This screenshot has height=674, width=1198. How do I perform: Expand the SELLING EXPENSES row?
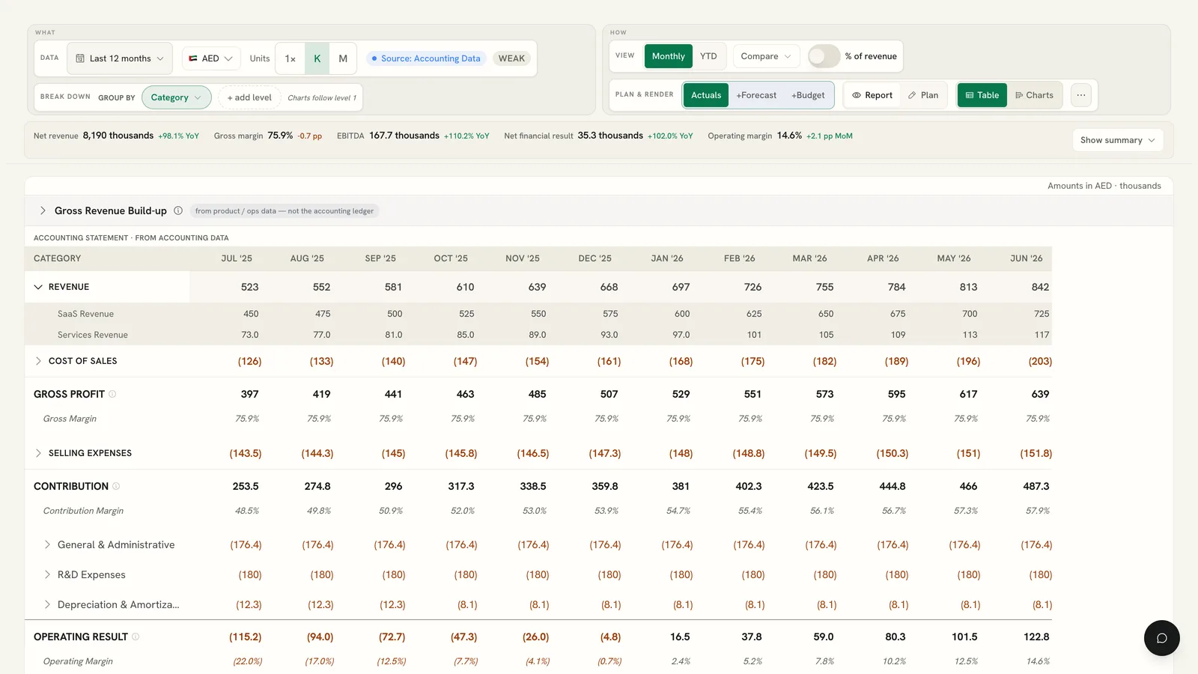coord(38,453)
